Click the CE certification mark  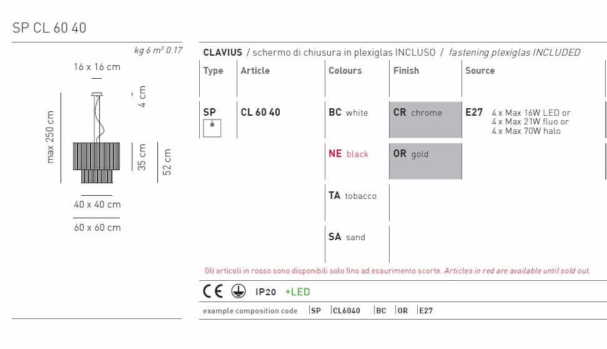point(213,291)
